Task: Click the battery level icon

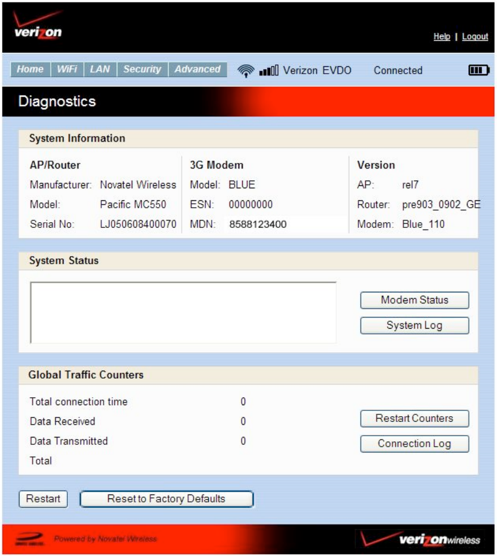Action: pyautogui.click(x=479, y=70)
